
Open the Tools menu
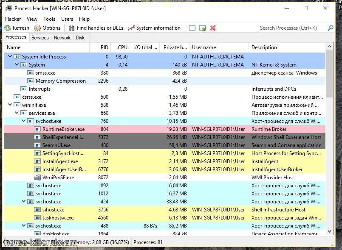pyautogui.click(x=49, y=19)
